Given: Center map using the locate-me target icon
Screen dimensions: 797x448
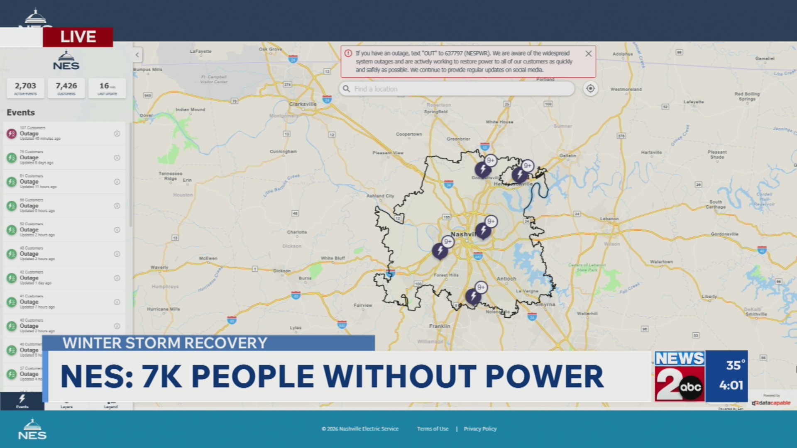Looking at the screenshot, I should tap(590, 88).
